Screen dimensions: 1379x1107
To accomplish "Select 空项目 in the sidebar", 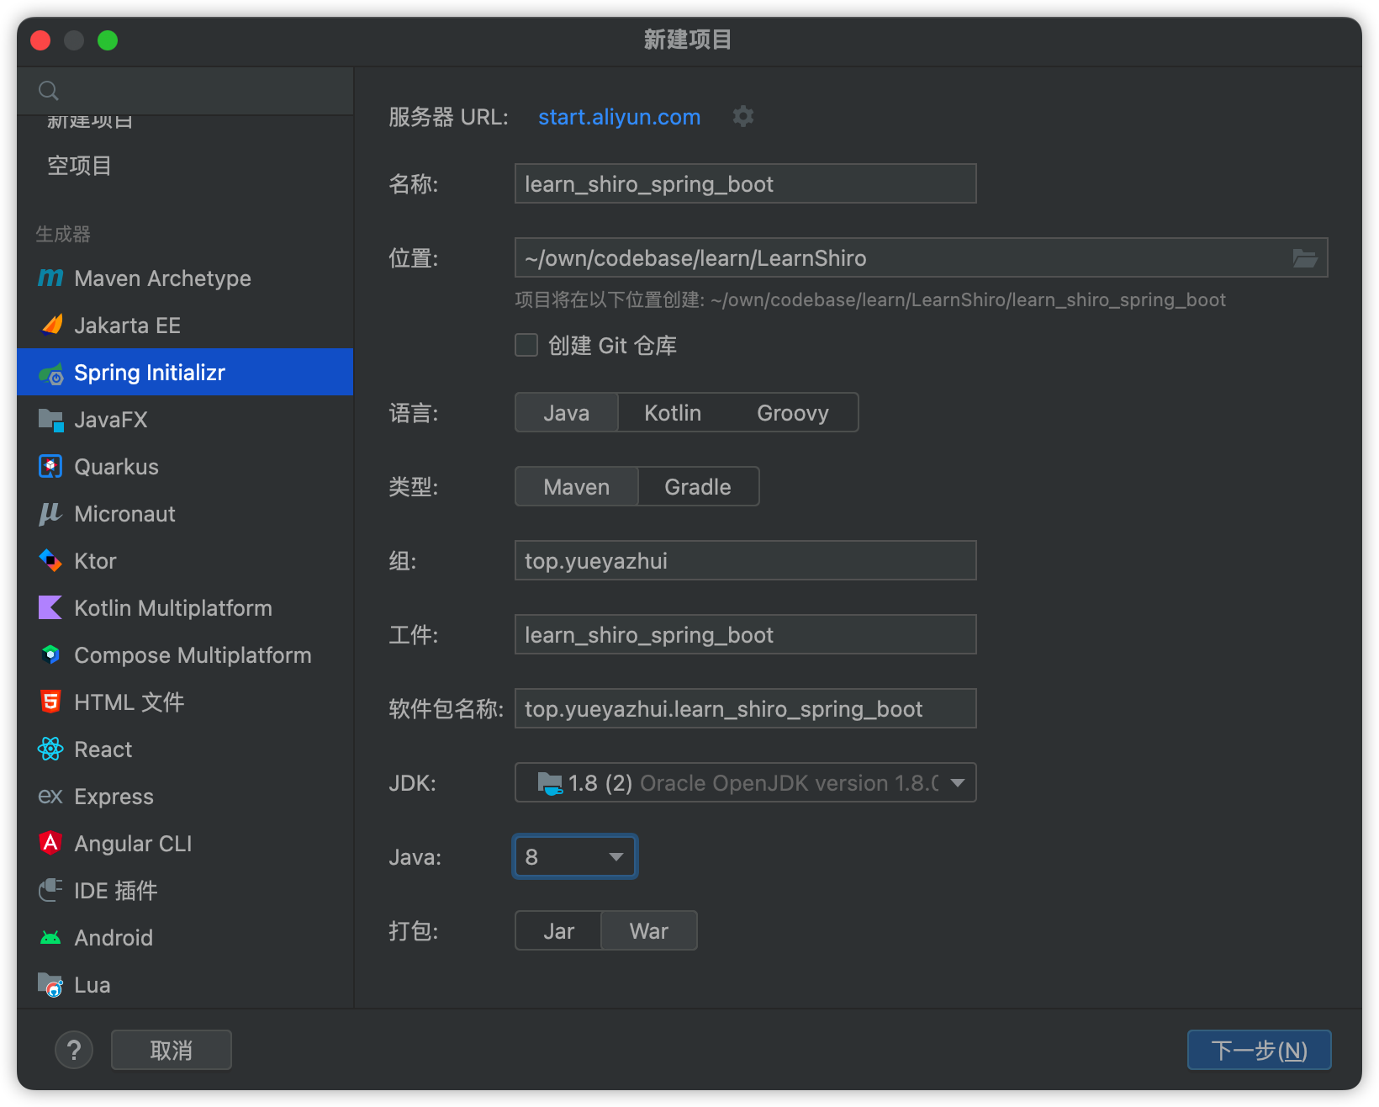I will click(185, 166).
